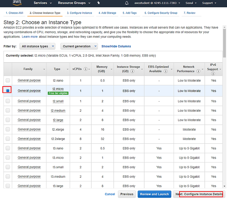
Task: Select the t3.micro instance checkbox
Action: coord(8,158)
